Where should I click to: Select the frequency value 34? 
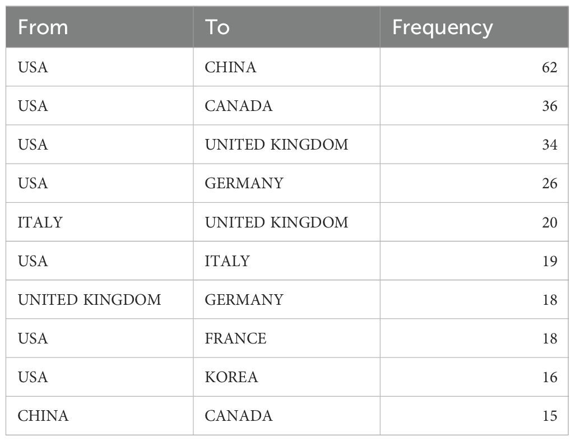pos(549,145)
